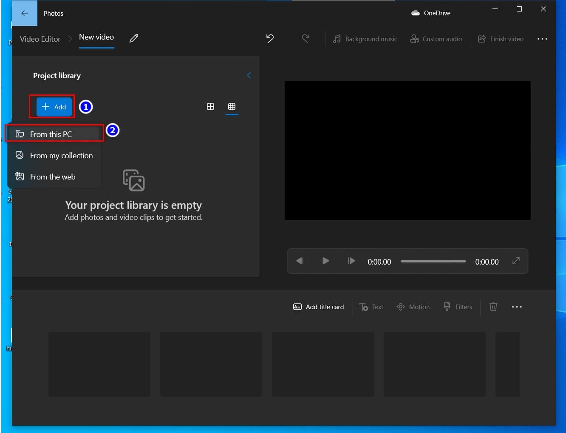This screenshot has height=433, width=566.
Task: Click Finish video to export
Action: tap(501, 39)
